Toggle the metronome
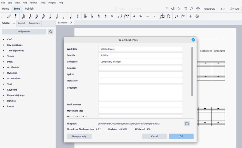The height and width of the screenshot is (148, 242). 192,9
